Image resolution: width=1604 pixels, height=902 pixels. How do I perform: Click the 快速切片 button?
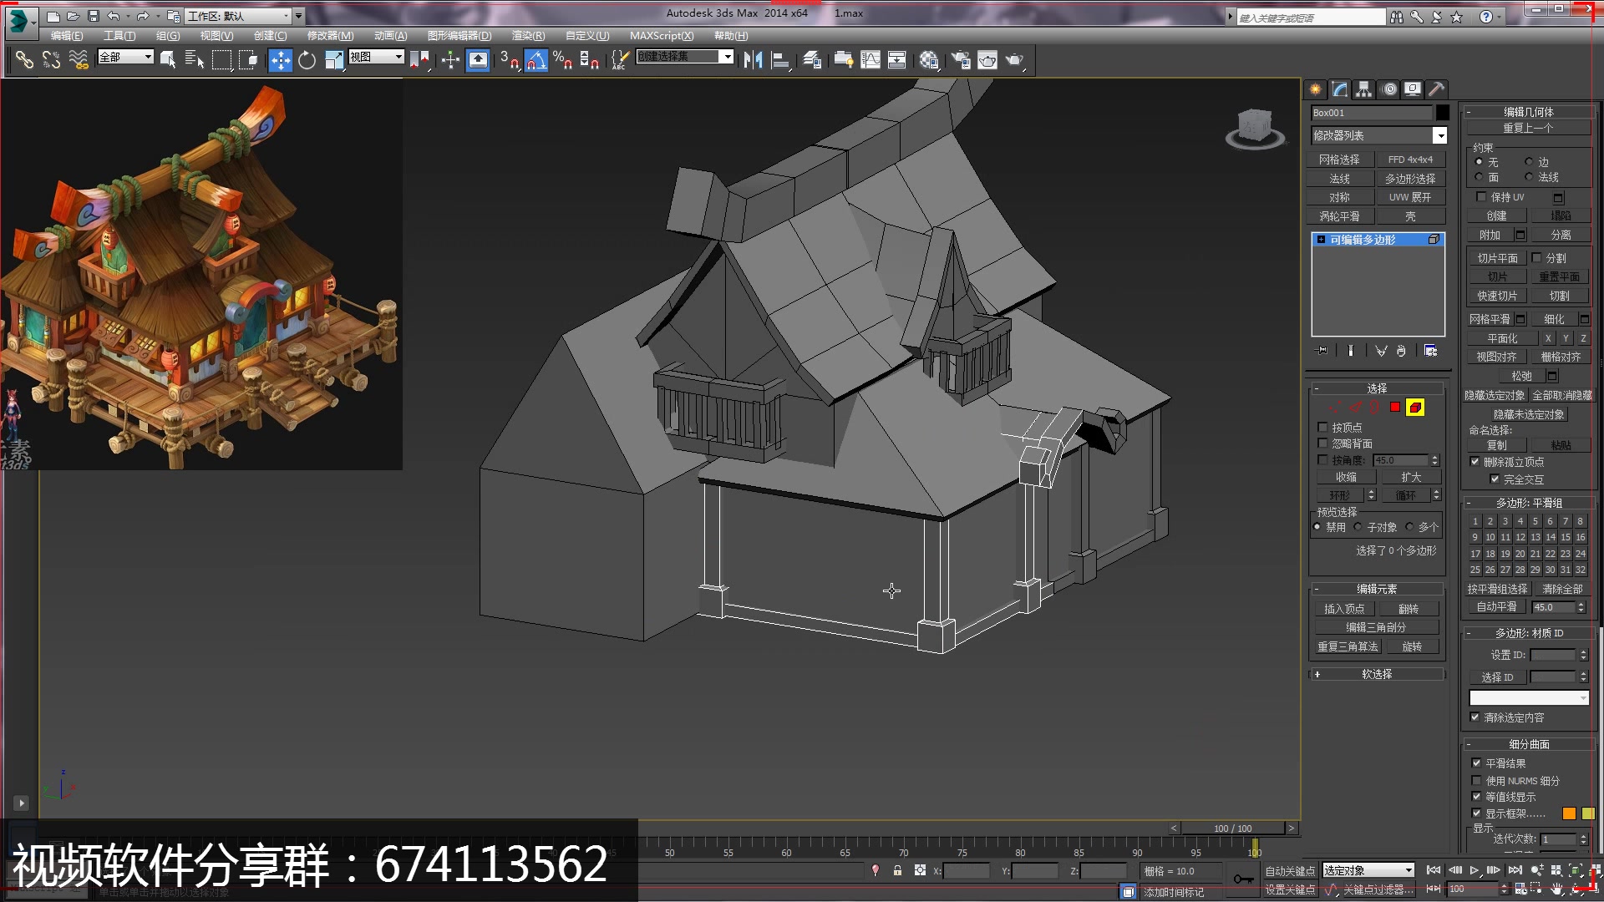tap(1497, 296)
